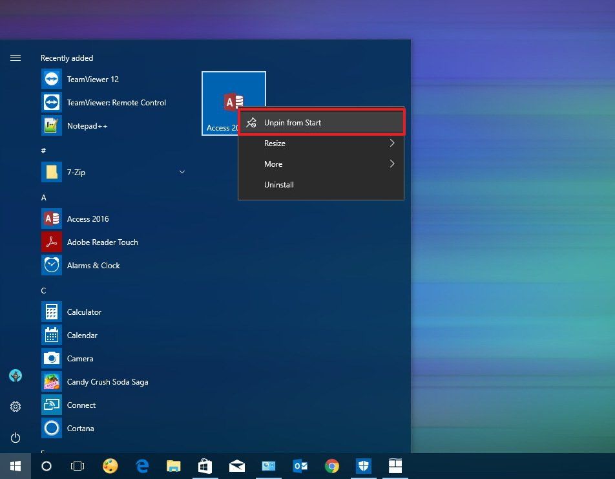Expand the More submenu
This screenshot has width=615, height=479.
point(321,164)
